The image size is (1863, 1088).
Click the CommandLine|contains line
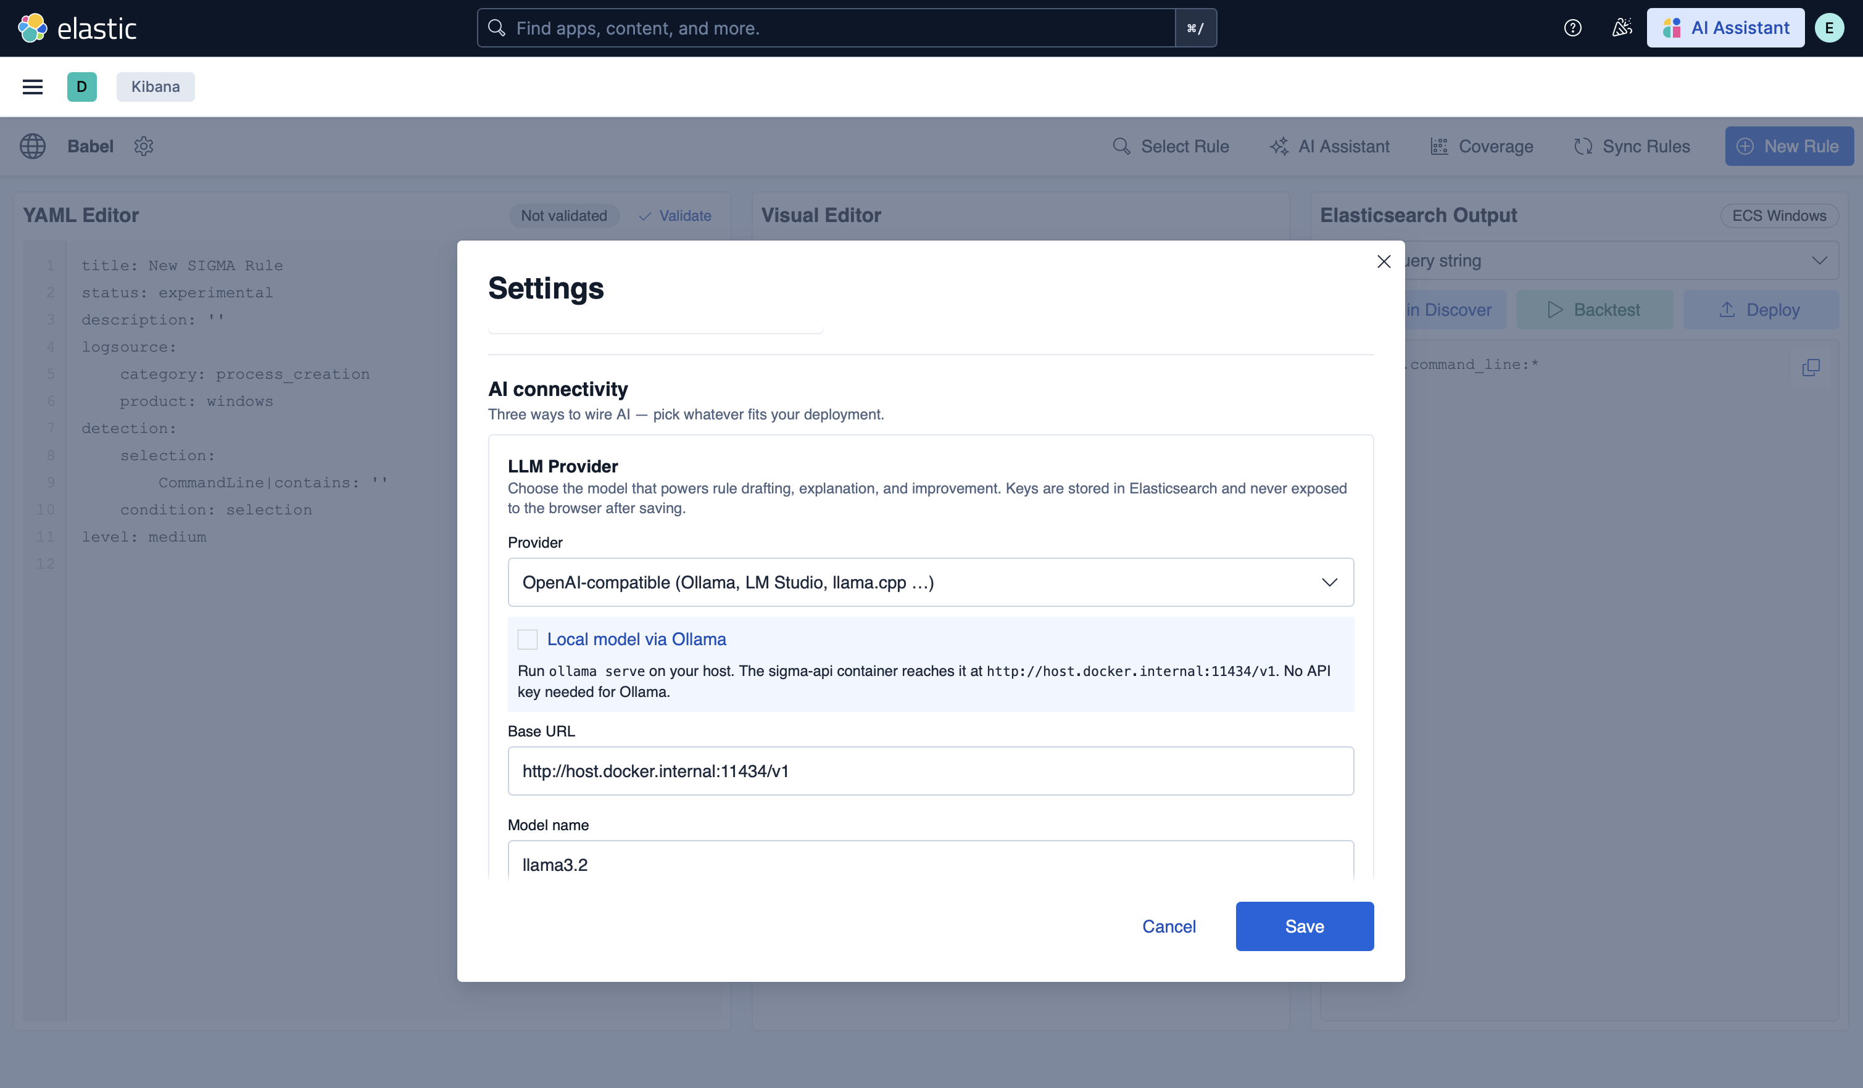[x=273, y=483]
